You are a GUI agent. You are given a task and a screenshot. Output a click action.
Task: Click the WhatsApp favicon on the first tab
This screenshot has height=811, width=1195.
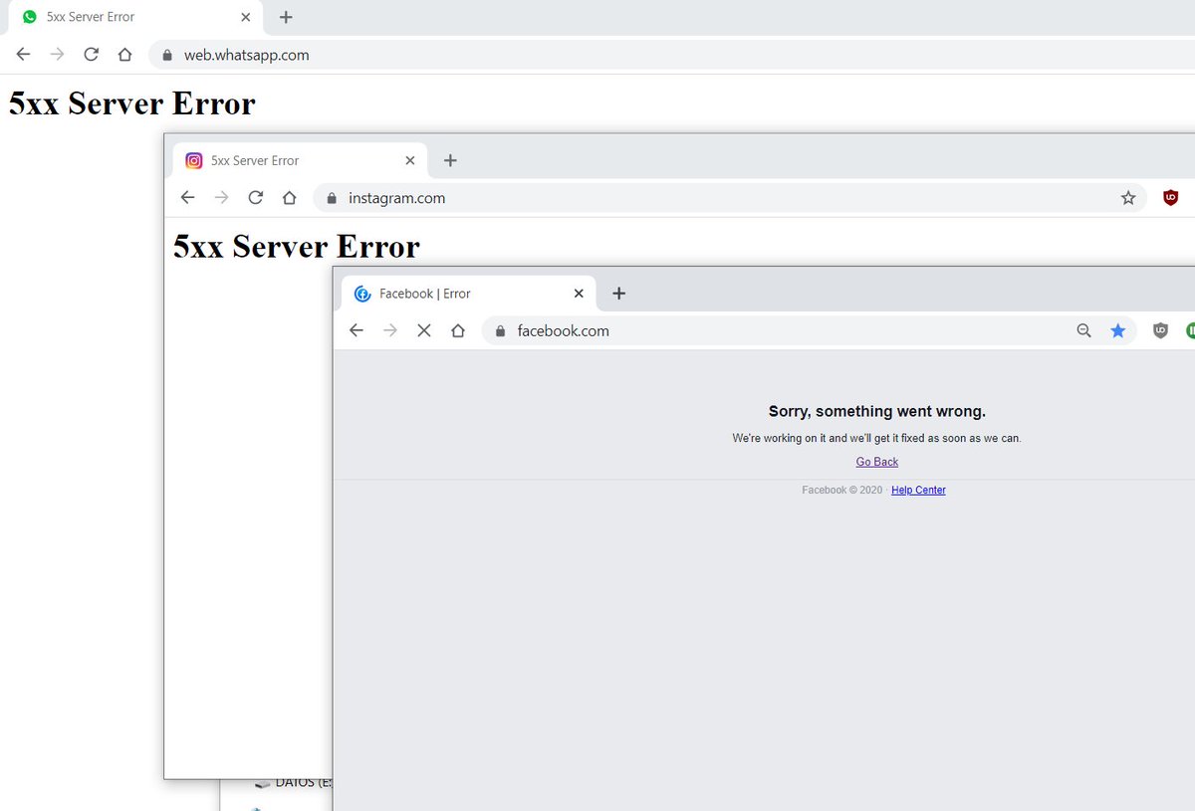30,17
